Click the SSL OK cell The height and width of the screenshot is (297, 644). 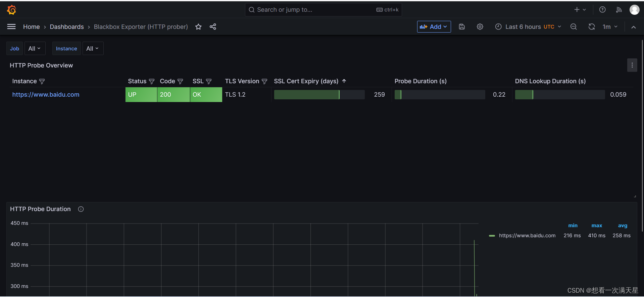206,95
